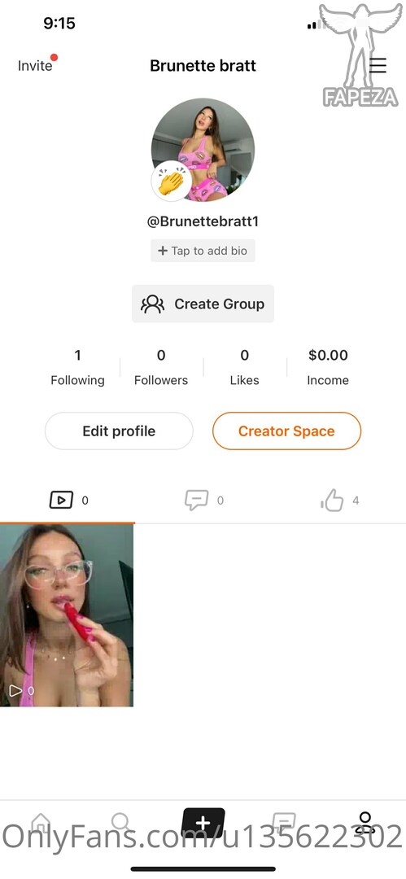The width and height of the screenshot is (406, 879).
Task: Switch to the thumbs-up liked tab
Action: [x=338, y=500]
